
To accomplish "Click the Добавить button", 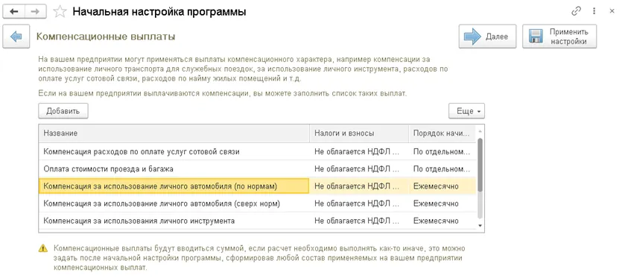I will (63, 111).
